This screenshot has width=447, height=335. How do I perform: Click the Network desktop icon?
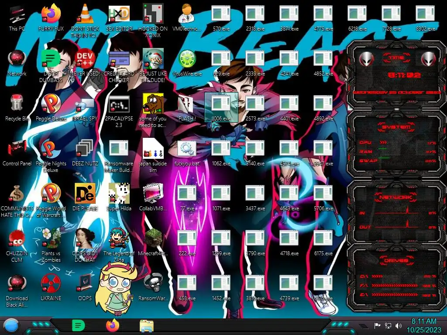pyautogui.click(x=17, y=63)
